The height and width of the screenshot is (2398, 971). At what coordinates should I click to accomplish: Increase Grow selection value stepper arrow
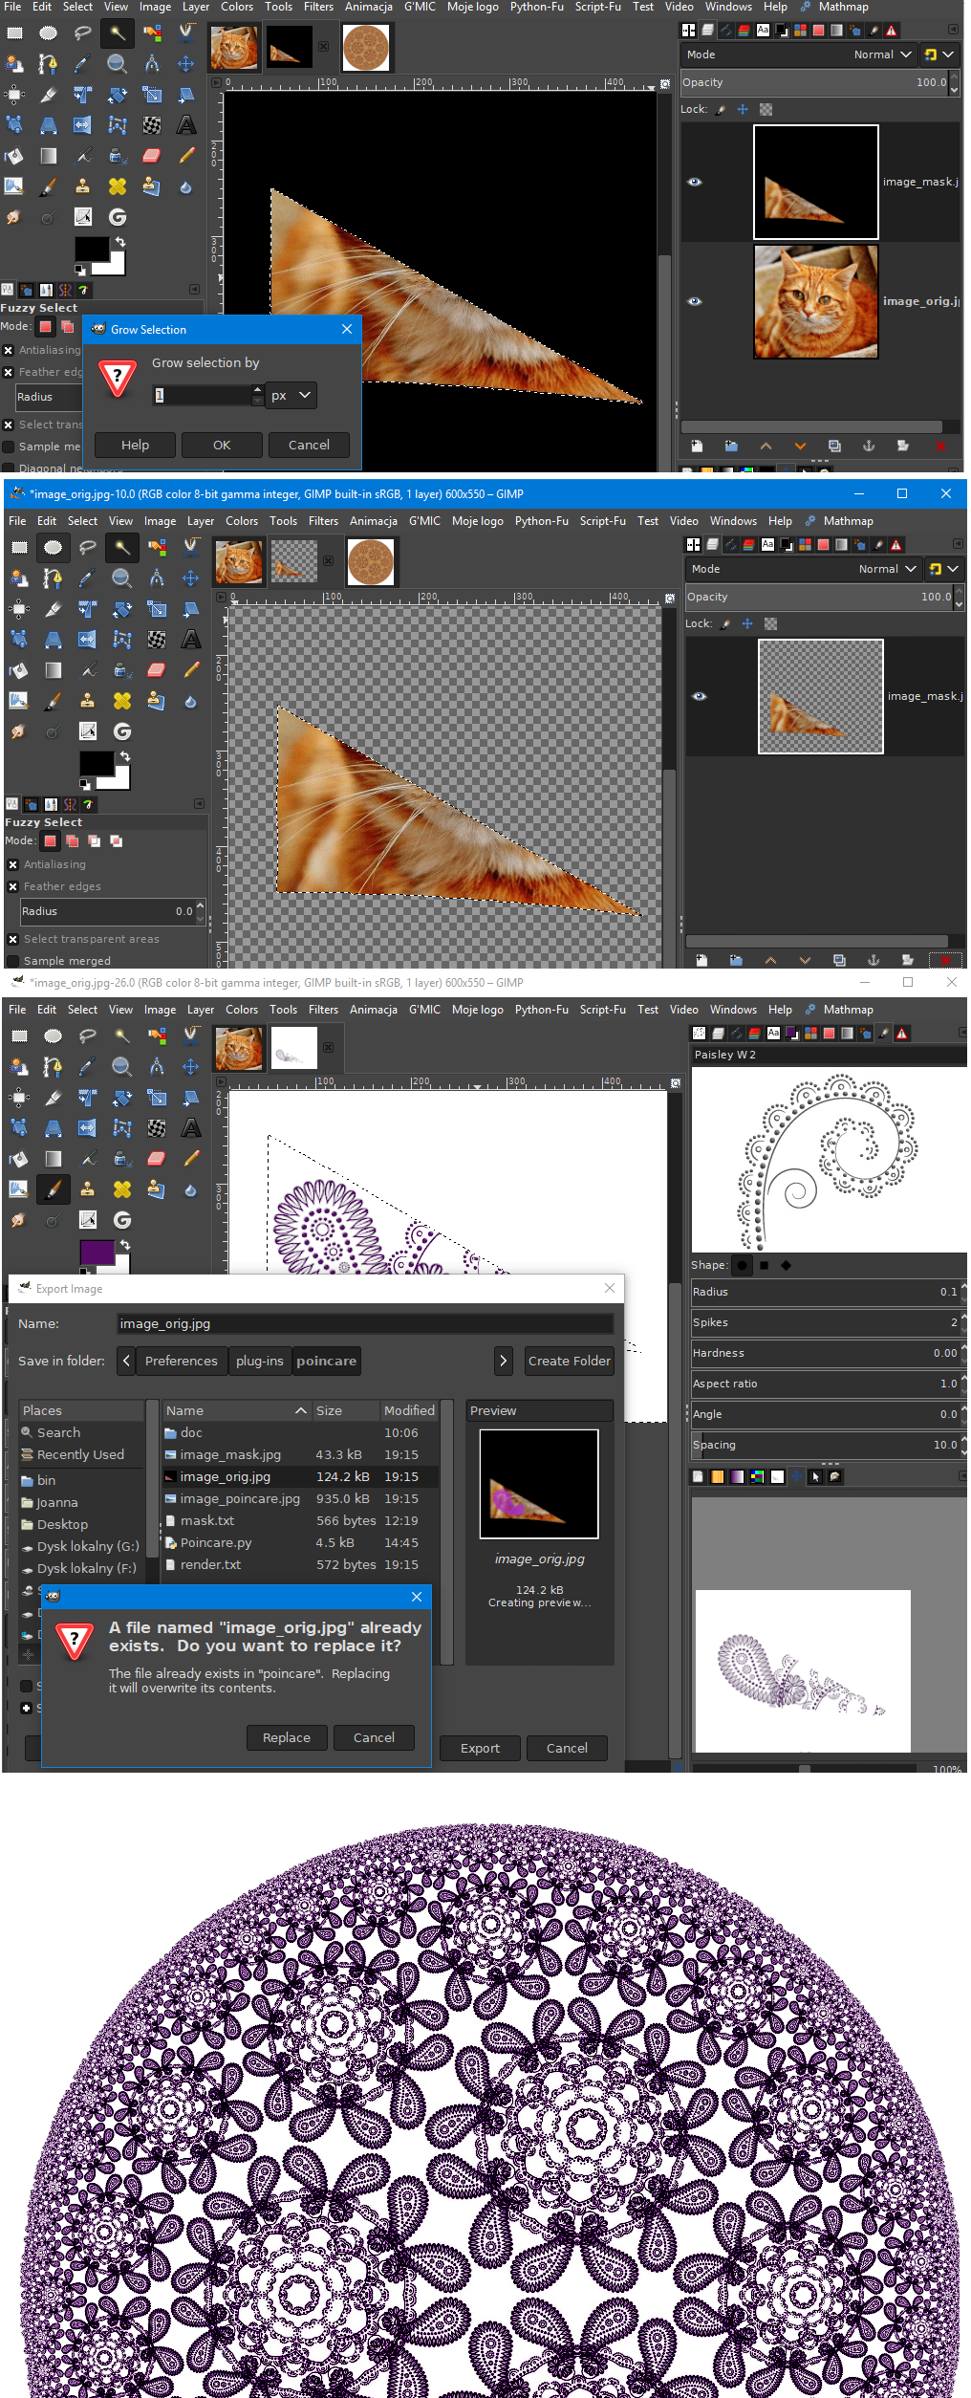[257, 389]
